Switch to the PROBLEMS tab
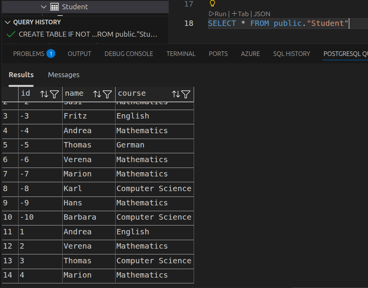Viewport: 368px width, 288px height. click(29, 54)
